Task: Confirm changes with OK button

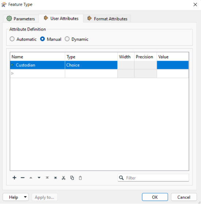Action: 155,197
